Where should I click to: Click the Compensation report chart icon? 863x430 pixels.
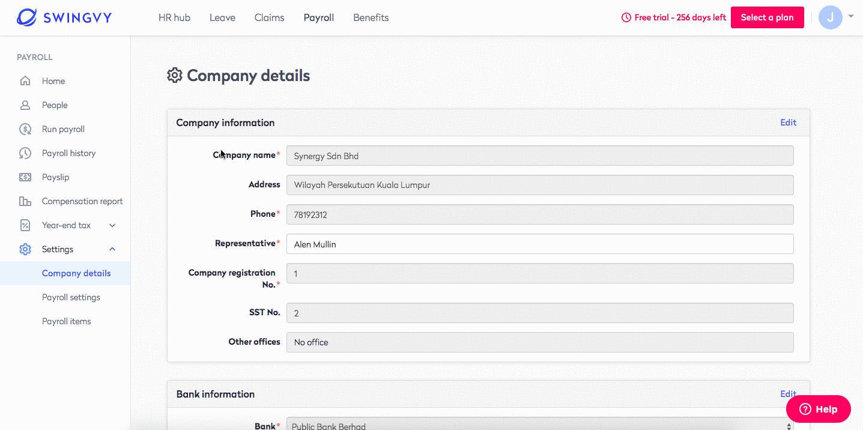point(25,201)
